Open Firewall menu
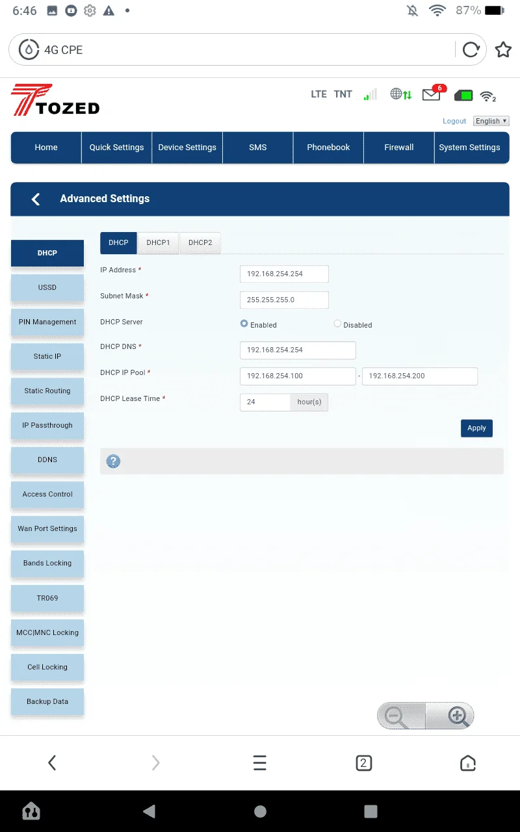This screenshot has width=520, height=832. tap(399, 148)
